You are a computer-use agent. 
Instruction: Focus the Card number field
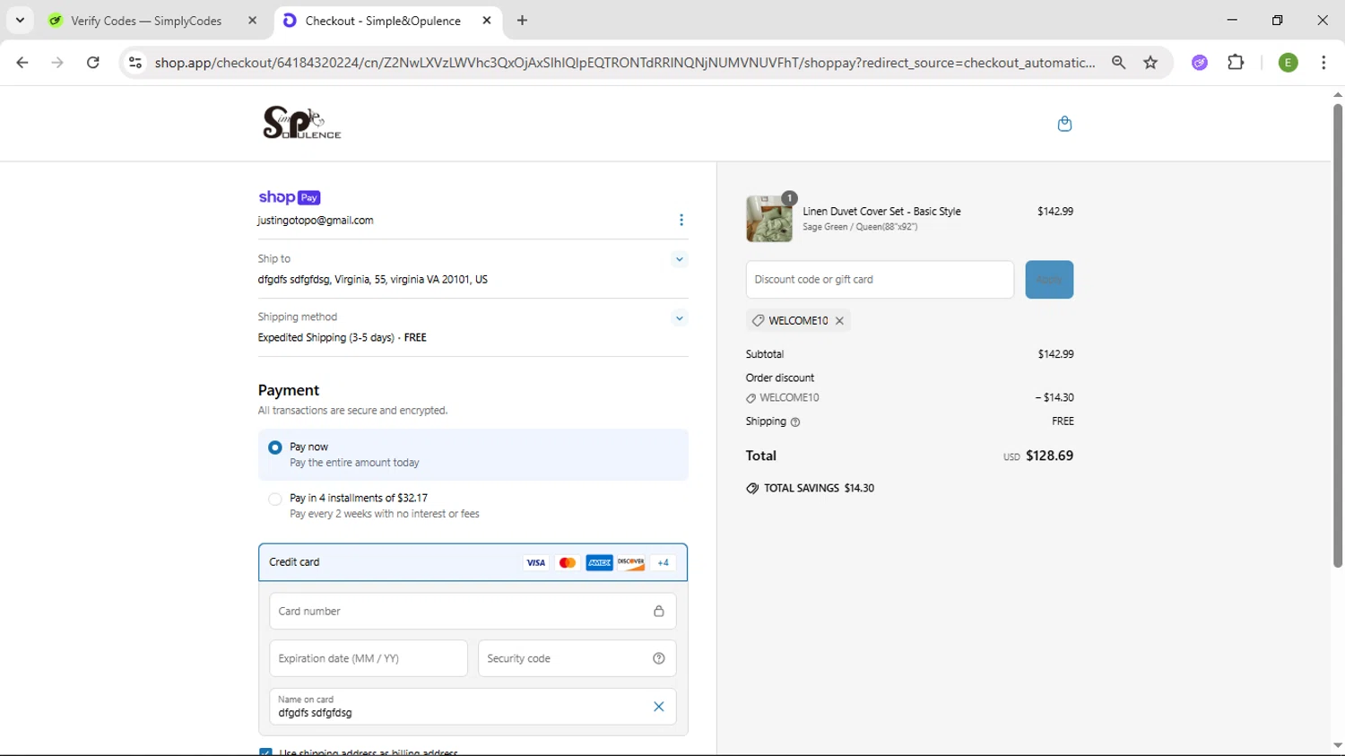[473, 612]
